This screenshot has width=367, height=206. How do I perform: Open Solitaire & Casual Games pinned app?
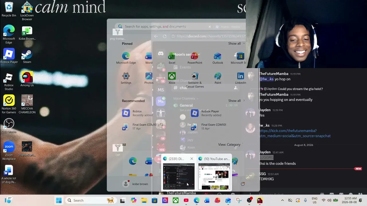coord(195,80)
